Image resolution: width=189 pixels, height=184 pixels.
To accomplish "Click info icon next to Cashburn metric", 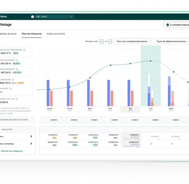I will [x=13, y=79].
